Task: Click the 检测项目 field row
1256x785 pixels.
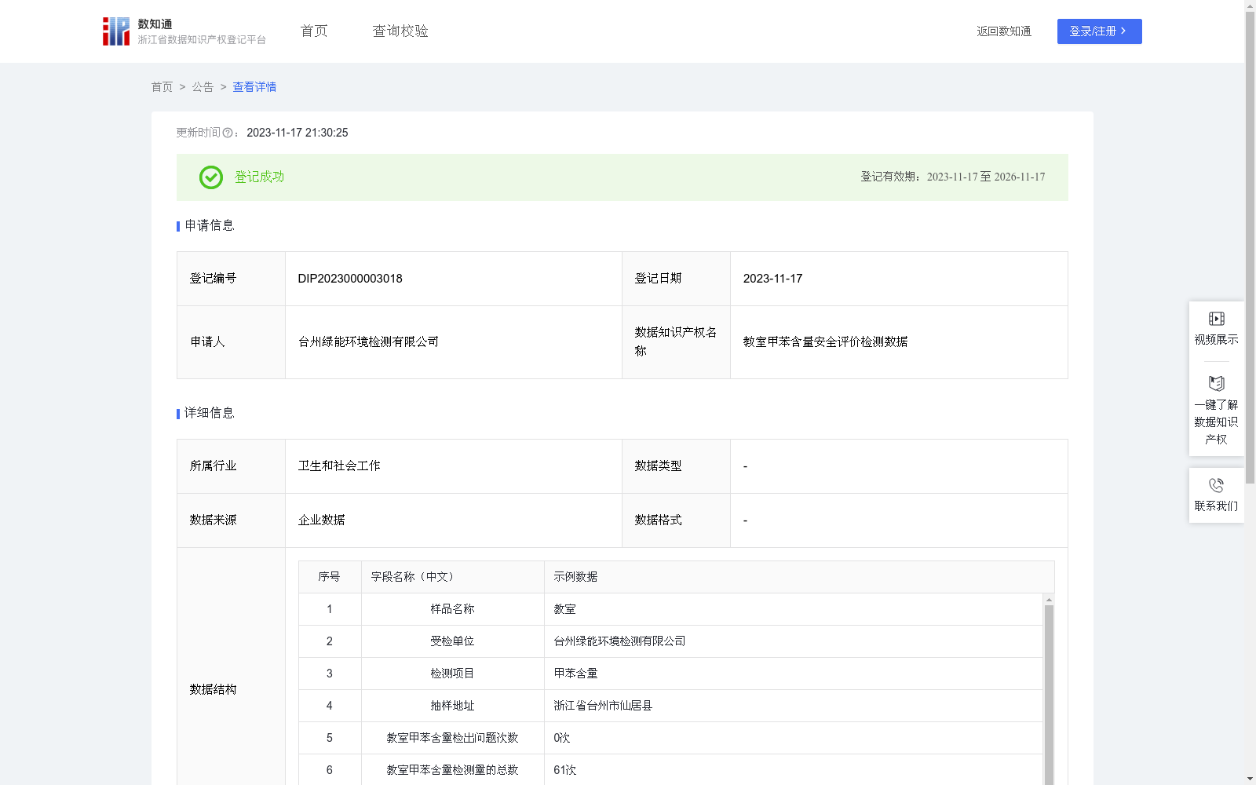Action: click(670, 674)
